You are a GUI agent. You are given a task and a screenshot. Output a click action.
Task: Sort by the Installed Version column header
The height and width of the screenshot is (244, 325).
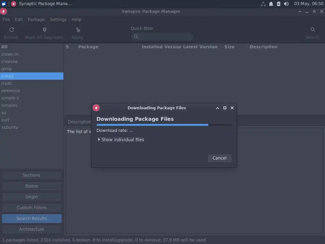pyautogui.click(x=161, y=47)
